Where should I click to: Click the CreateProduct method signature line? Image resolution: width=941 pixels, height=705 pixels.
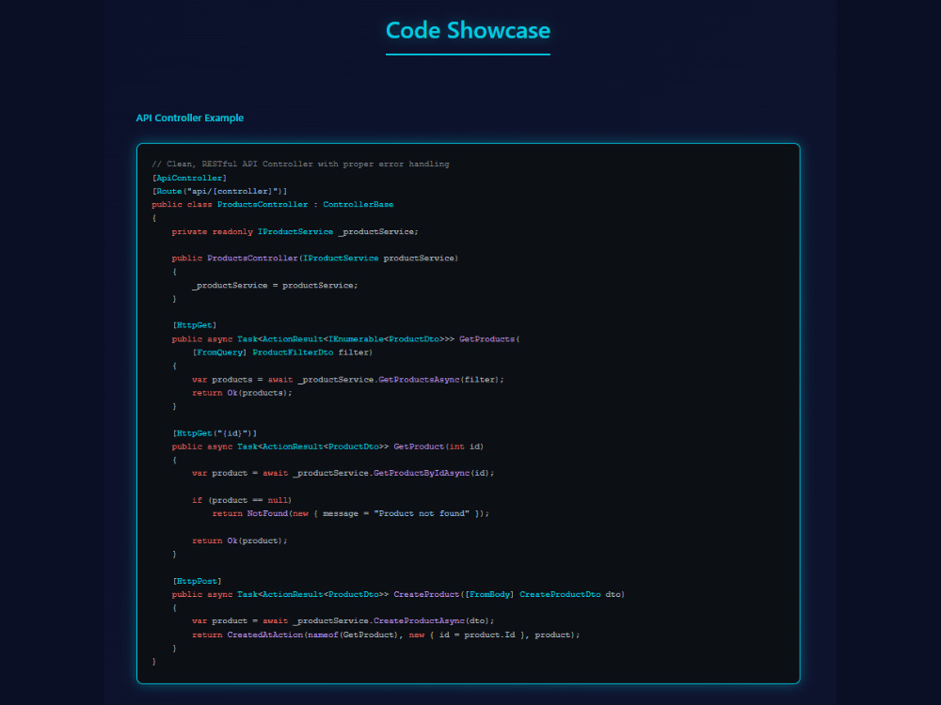(398, 595)
